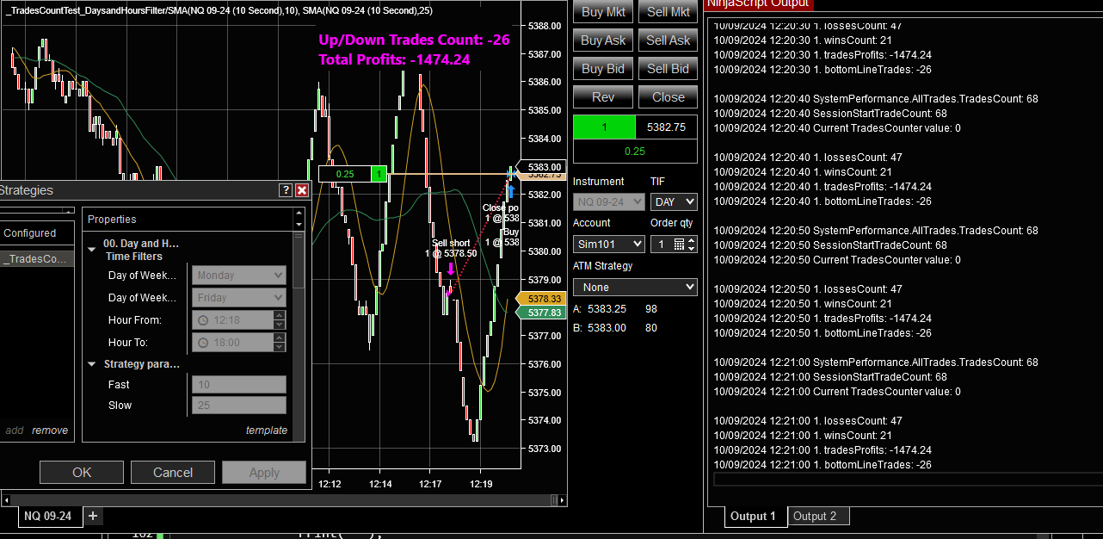Increase Order qty using the up stepper

[x=692, y=239]
